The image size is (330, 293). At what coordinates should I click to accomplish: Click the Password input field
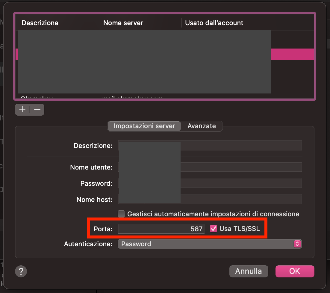click(240, 183)
